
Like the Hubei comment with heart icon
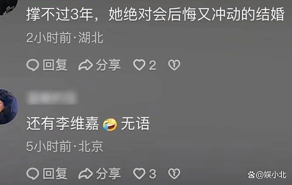point(139,65)
